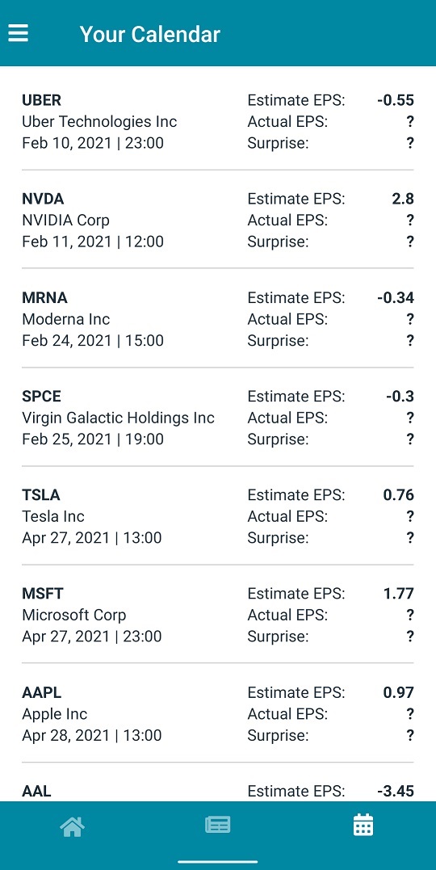
Task: Open the UBER earnings entry
Action: tap(218, 121)
